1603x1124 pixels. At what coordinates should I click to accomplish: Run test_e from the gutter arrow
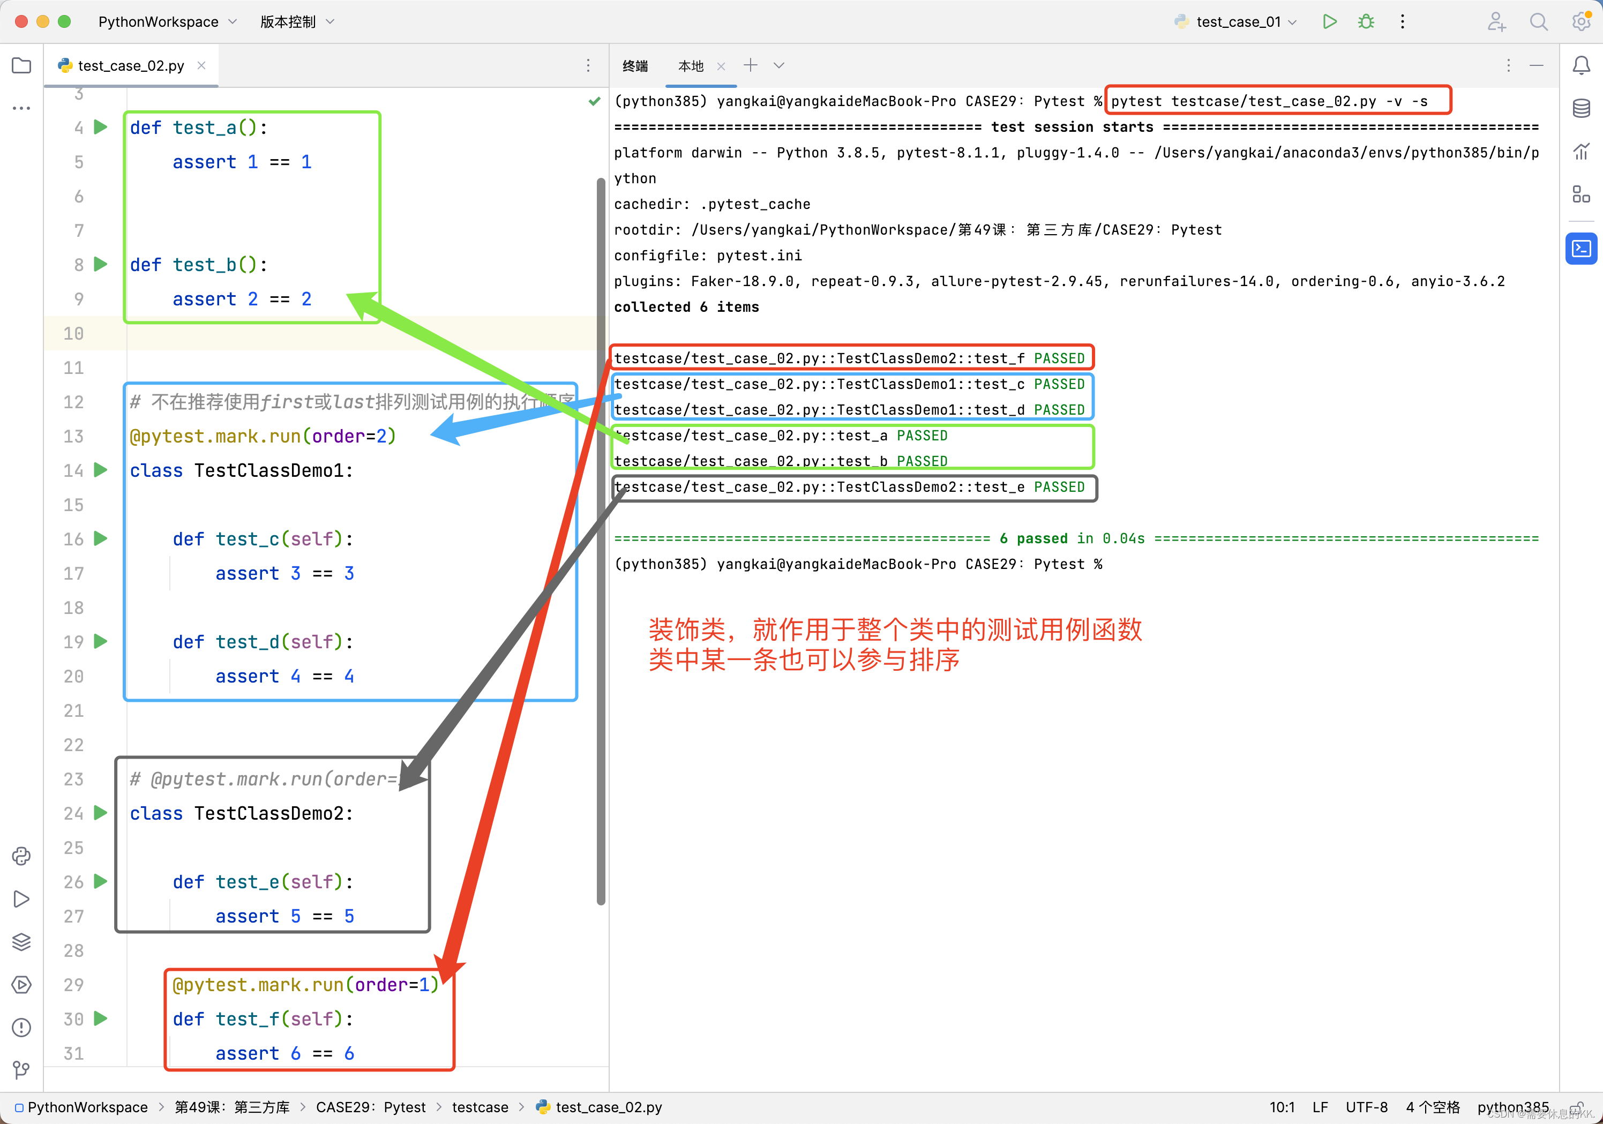click(101, 881)
